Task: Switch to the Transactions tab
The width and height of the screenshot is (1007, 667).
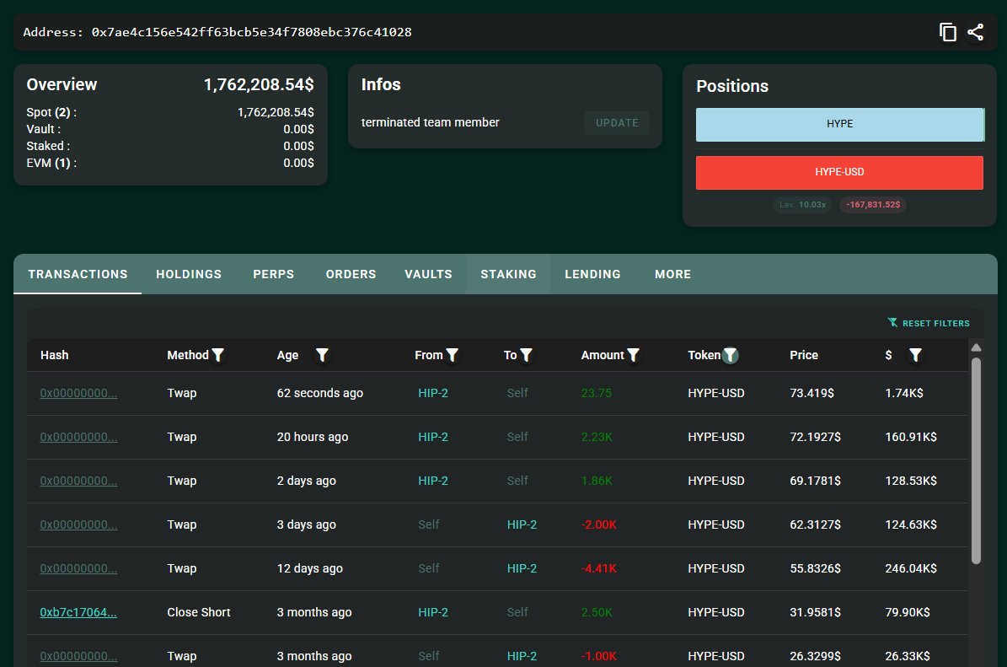Action: (78, 274)
